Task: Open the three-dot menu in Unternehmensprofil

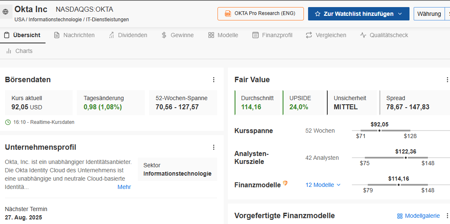Action: (214, 147)
